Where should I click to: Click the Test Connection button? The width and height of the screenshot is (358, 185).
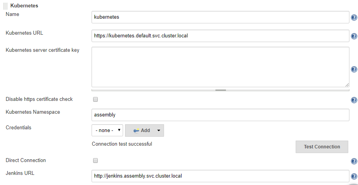[x=322, y=146]
